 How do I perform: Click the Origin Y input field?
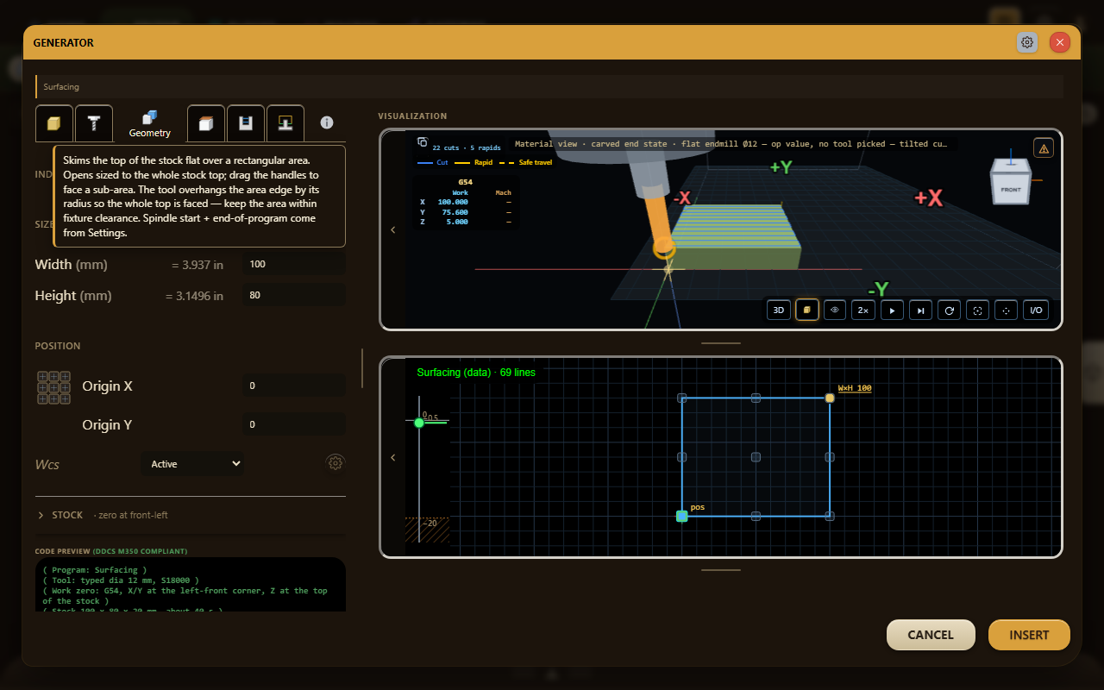coord(295,424)
